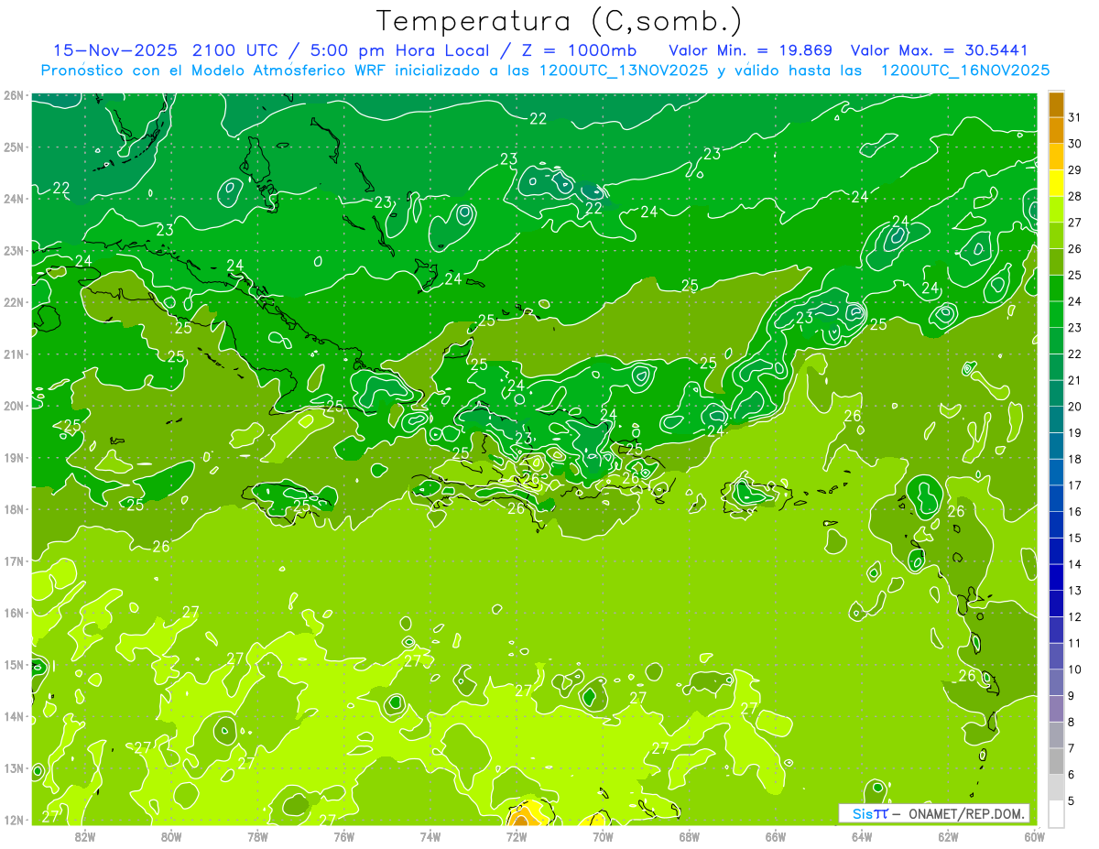Click the 60W longitude axis label
This screenshot has height=849, width=1099.
(x=1034, y=836)
